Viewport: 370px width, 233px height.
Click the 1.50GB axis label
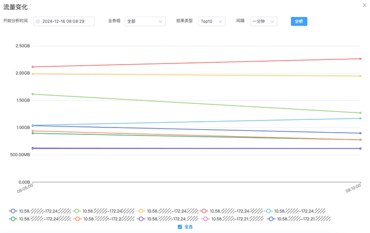point(23,100)
